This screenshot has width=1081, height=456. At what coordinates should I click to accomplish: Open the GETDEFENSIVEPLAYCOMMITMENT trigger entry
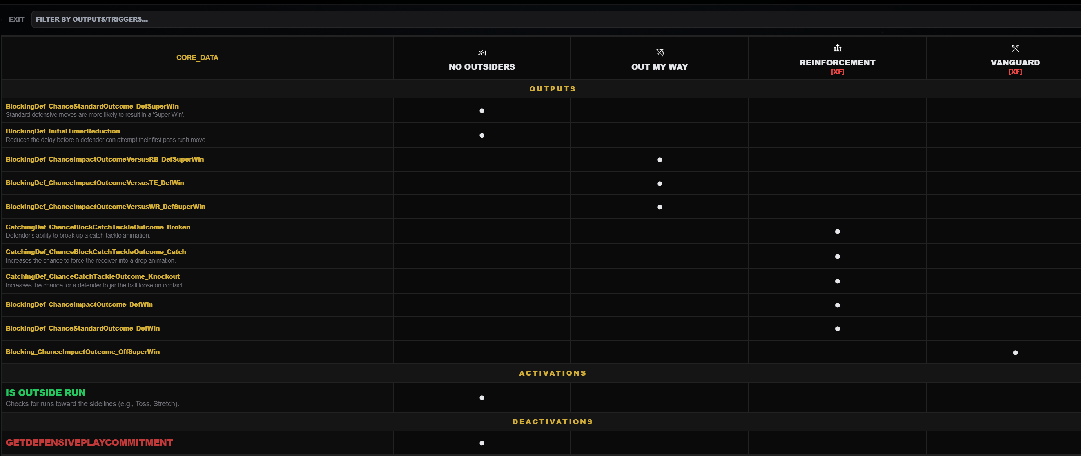coord(89,443)
